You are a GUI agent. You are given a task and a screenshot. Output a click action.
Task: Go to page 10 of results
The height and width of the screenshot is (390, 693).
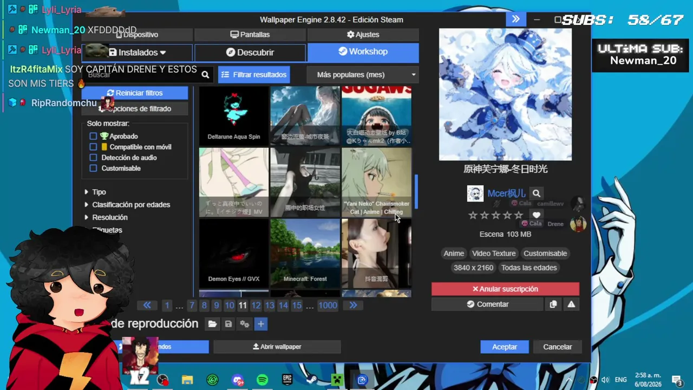pos(230,305)
